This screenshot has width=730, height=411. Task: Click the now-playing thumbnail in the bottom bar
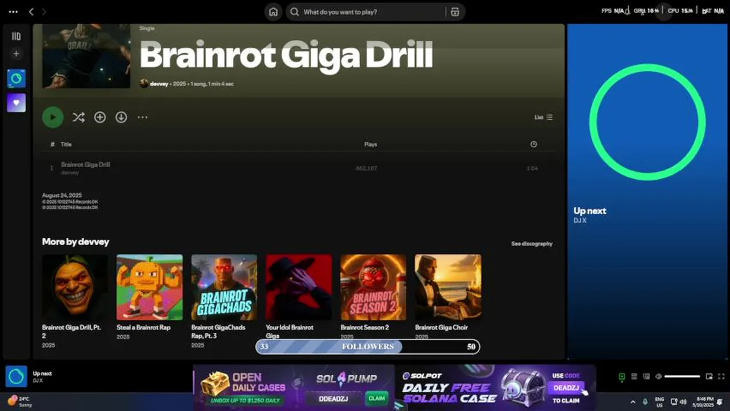(17, 376)
